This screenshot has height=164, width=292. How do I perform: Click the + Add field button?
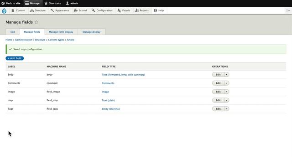tap(15, 58)
